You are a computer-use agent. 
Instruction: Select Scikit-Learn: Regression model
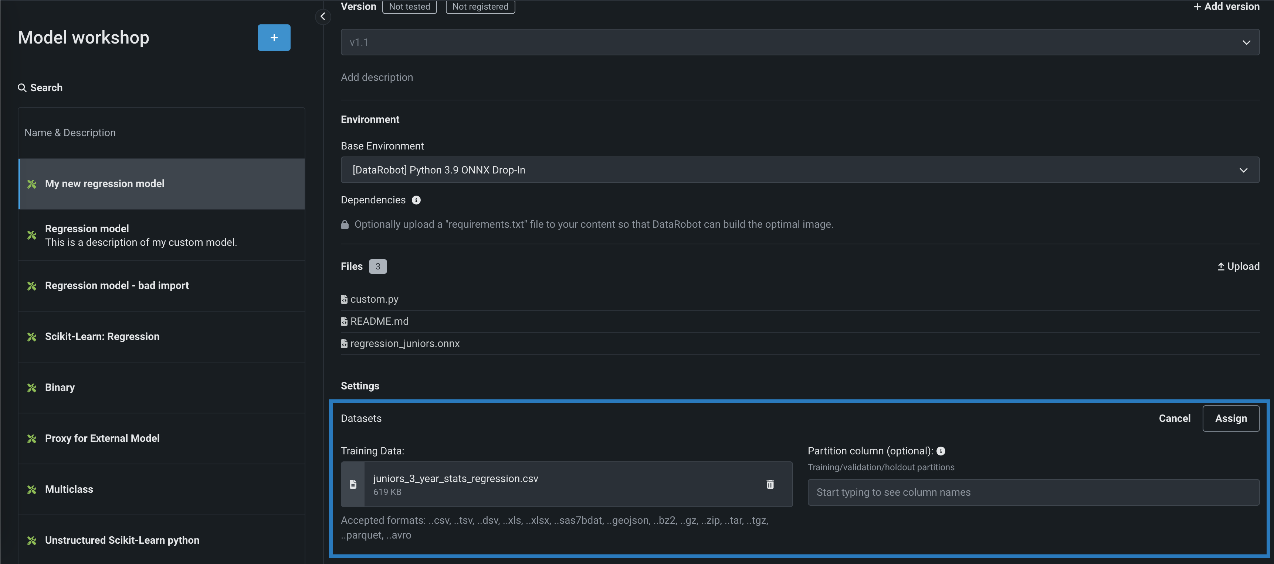(x=102, y=336)
